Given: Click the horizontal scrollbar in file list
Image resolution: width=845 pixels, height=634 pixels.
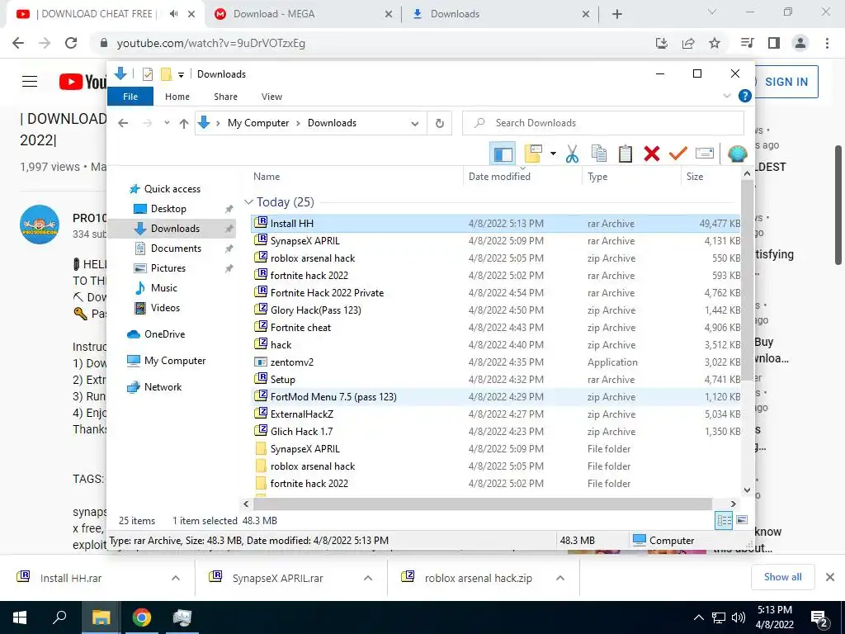Looking at the screenshot, I should coord(482,504).
